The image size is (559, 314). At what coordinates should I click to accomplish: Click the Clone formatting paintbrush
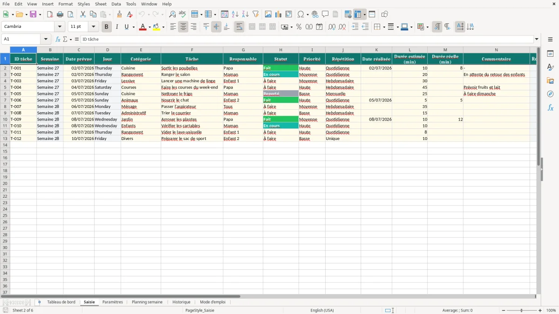click(120, 14)
